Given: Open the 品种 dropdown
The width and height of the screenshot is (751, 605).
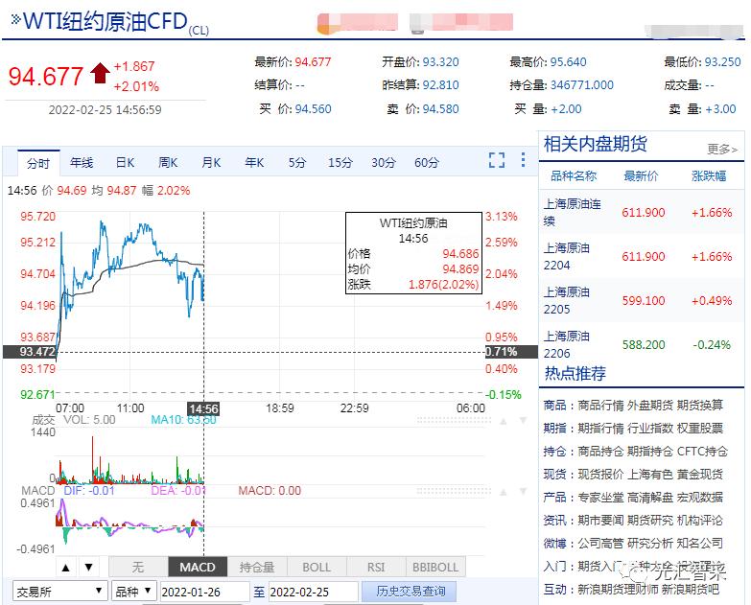Looking at the screenshot, I should click(133, 592).
